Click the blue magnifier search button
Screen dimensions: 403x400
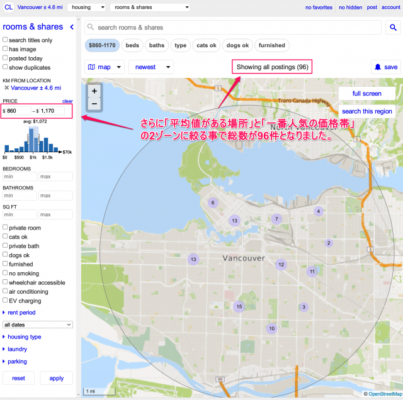[393, 28]
